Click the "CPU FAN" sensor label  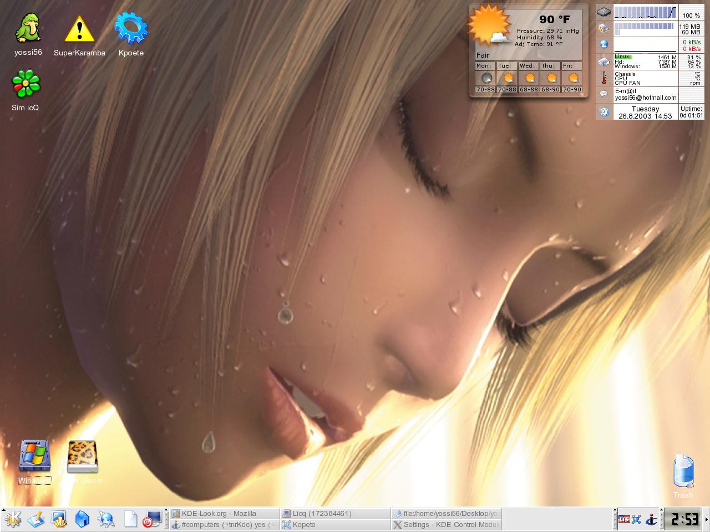tap(627, 83)
